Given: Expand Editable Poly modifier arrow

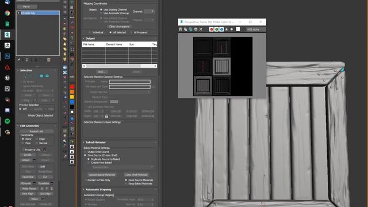Looking at the screenshot, I should pyautogui.click(x=18, y=13).
